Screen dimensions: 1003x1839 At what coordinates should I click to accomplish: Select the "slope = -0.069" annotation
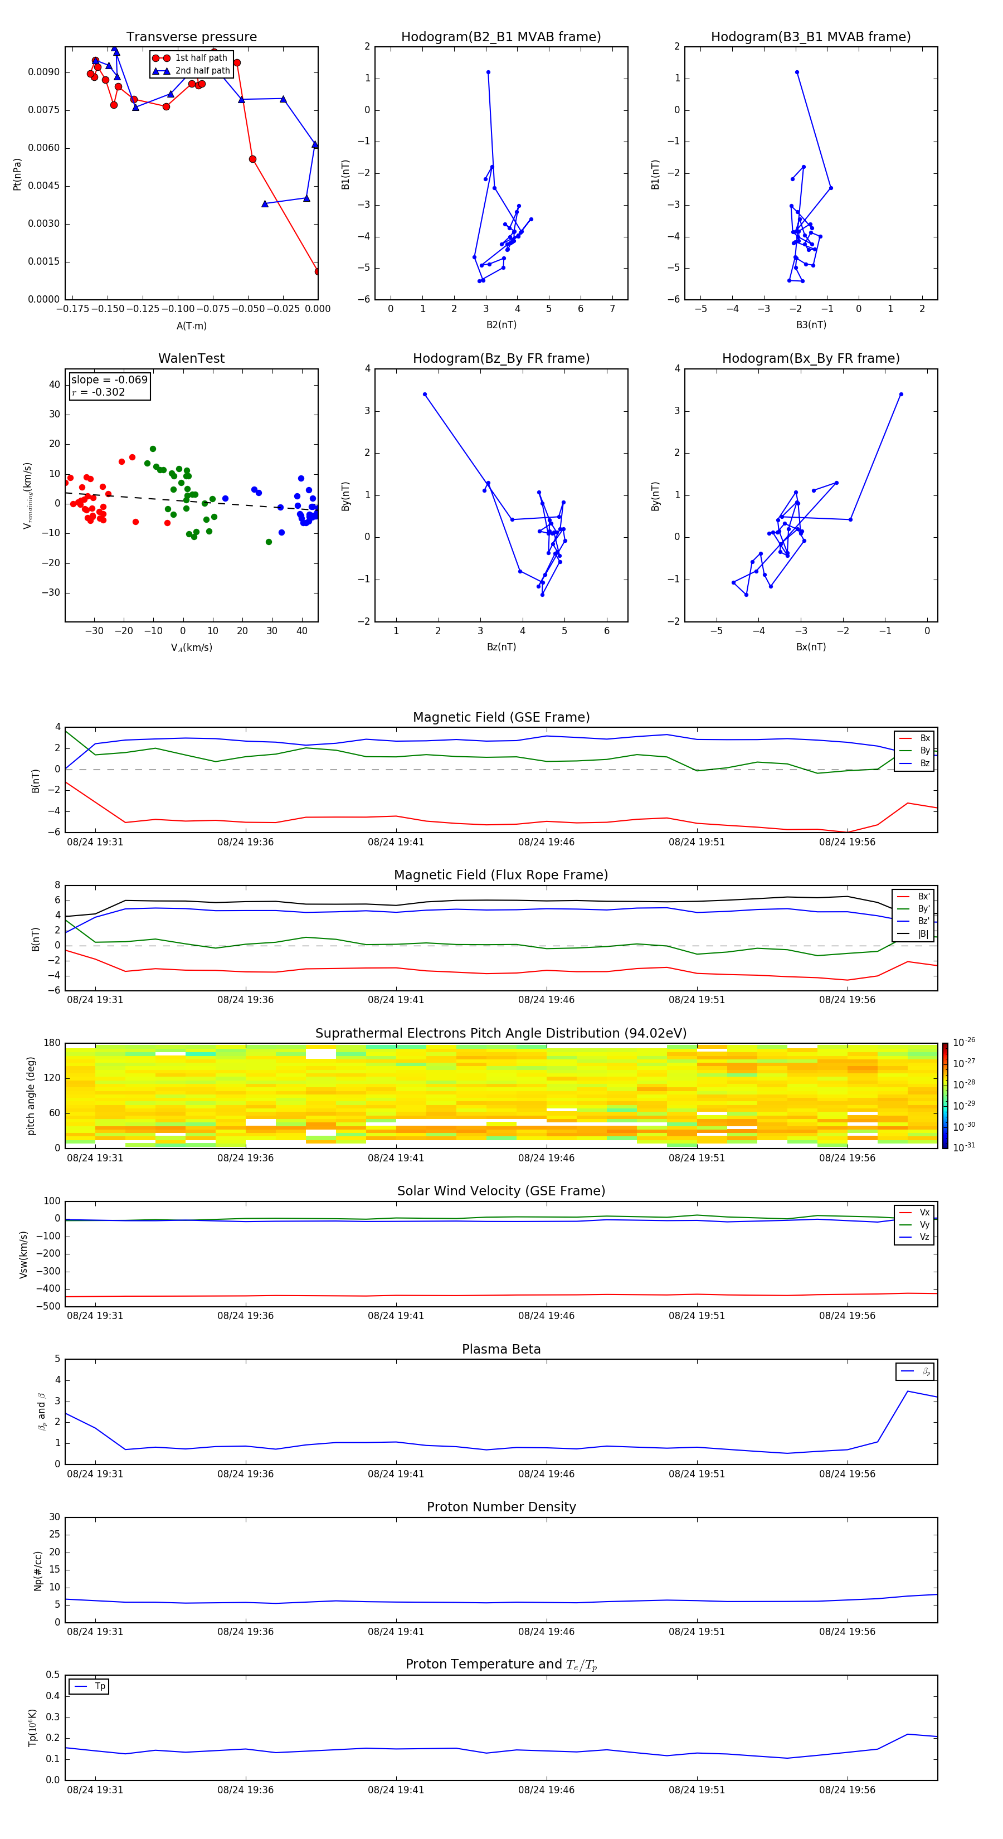click(109, 380)
